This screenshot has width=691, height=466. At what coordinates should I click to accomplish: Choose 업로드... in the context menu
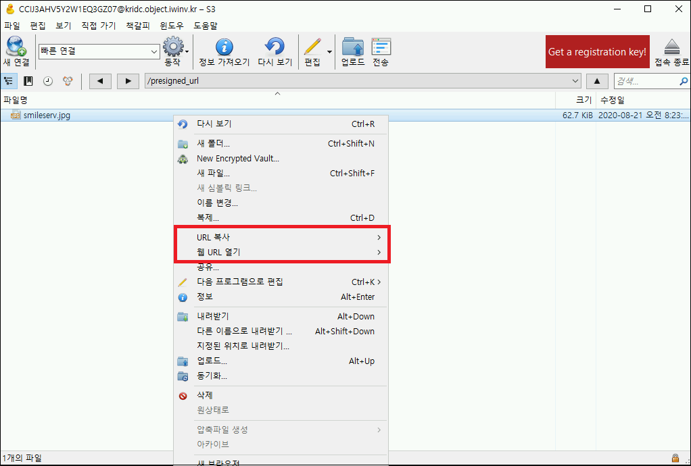click(281, 361)
